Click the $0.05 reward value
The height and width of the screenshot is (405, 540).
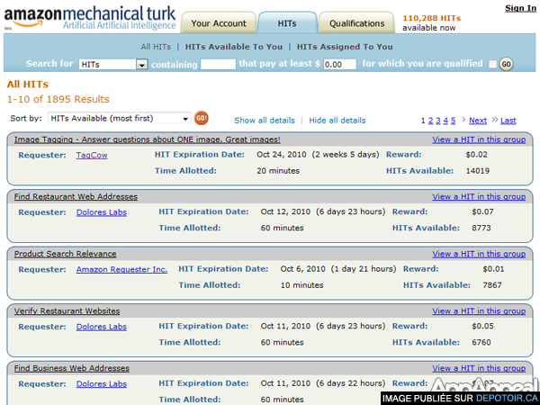482,326
